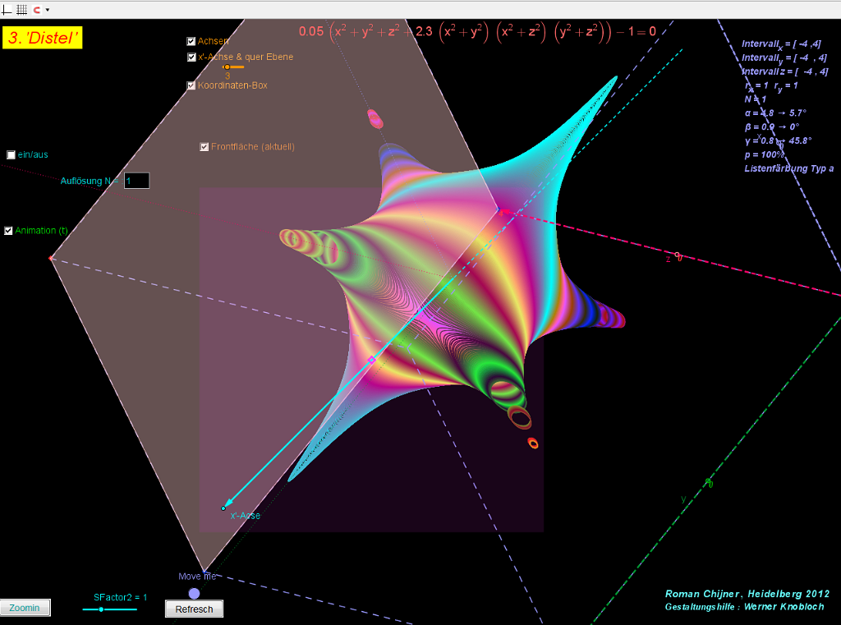The height and width of the screenshot is (625, 841).
Task: Toggle axes display icon in top toolbar
Action: coord(7,10)
